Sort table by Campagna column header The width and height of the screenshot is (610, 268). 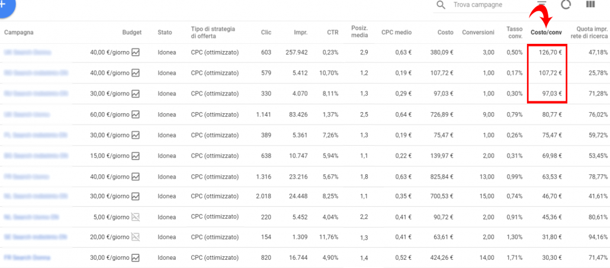click(19, 32)
